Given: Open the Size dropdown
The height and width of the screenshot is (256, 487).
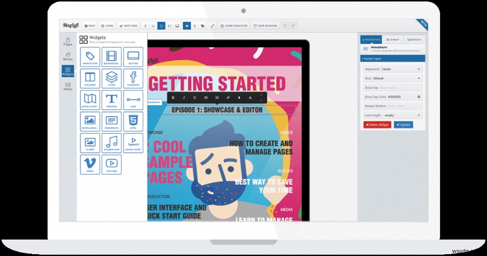Looking at the screenshot, I should (393, 78).
